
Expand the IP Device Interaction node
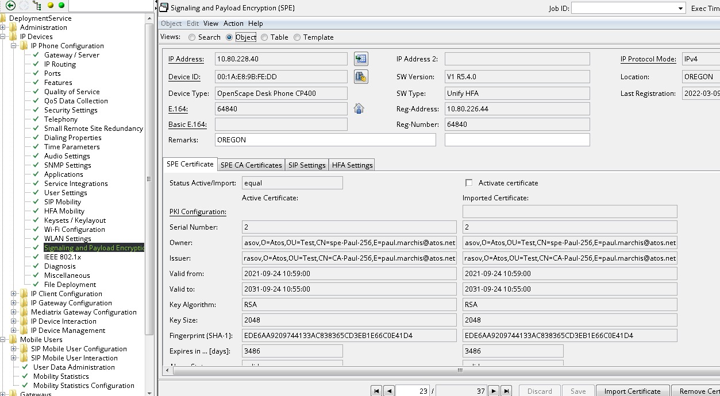point(14,321)
